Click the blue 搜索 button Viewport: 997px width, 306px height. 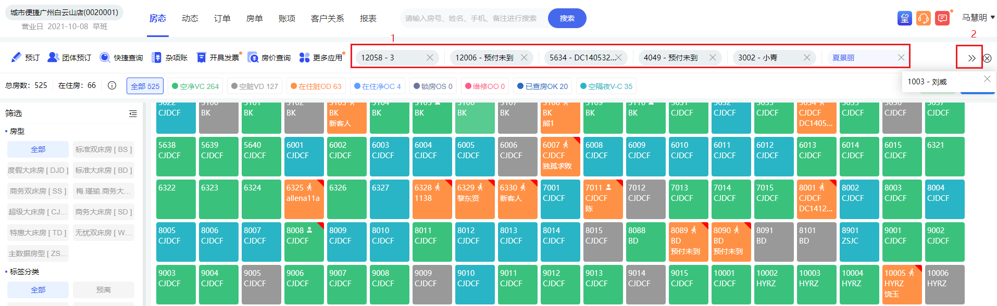tap(567, 18)
